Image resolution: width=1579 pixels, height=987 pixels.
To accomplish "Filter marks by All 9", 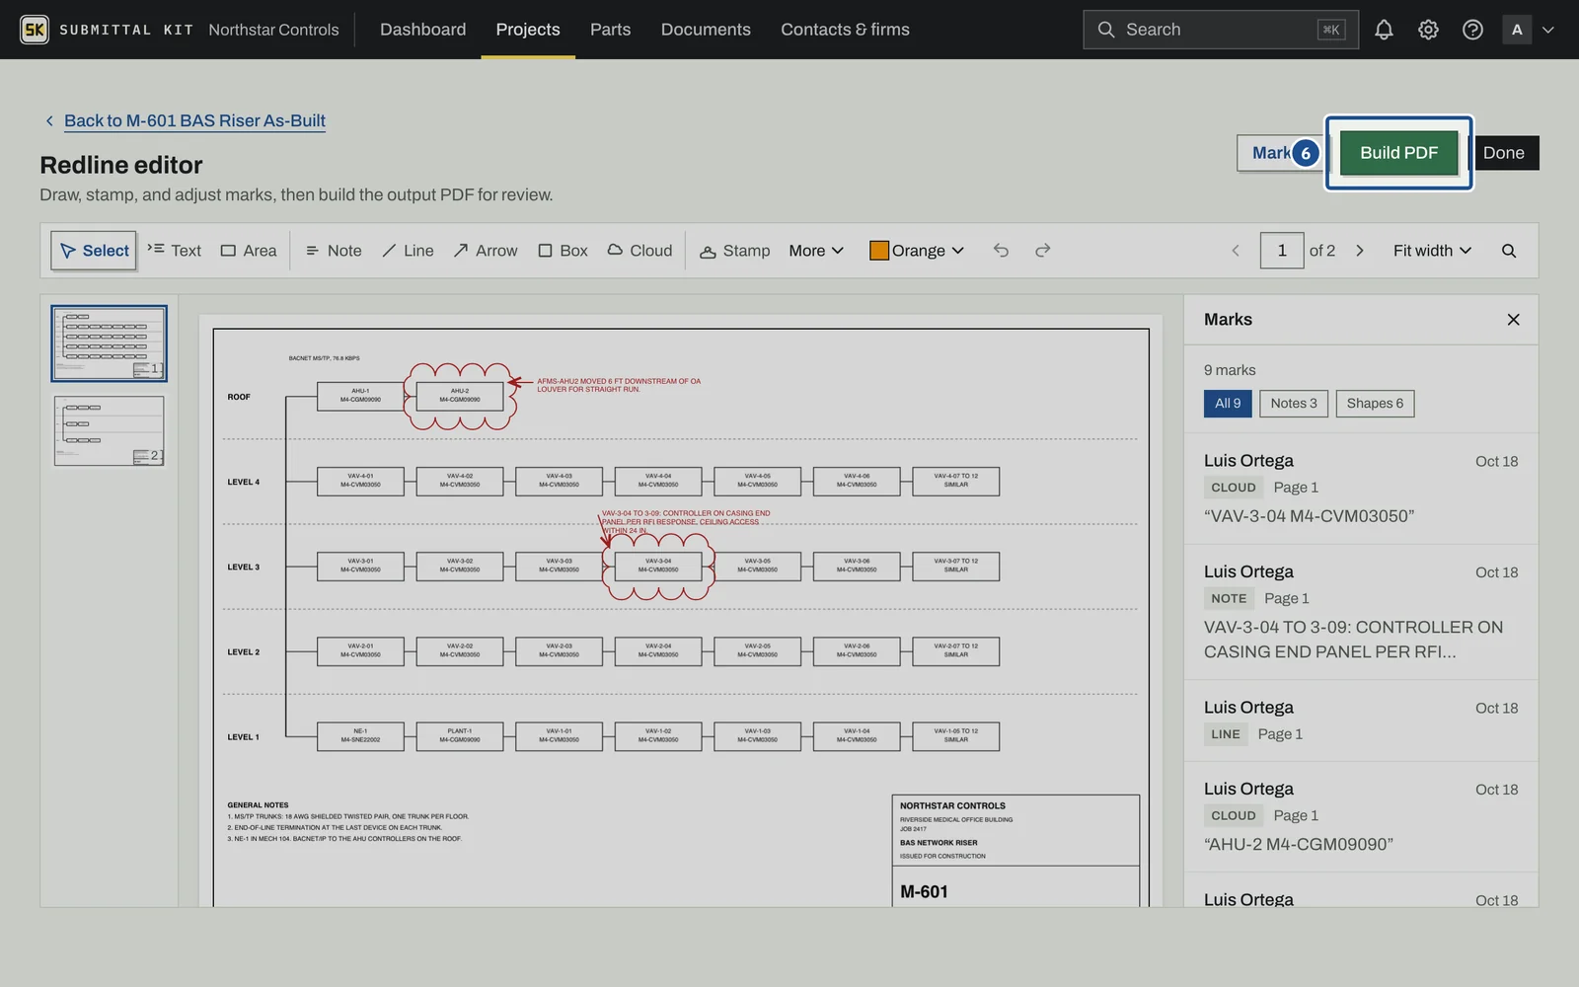I will point(1228,403).
